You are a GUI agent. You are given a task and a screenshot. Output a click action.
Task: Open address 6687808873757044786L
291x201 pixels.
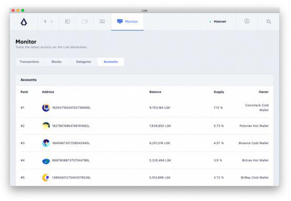[x=71, y=161]
